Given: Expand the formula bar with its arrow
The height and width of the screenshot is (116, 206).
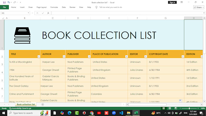Looking at the screenshot, I should [204, 13].
